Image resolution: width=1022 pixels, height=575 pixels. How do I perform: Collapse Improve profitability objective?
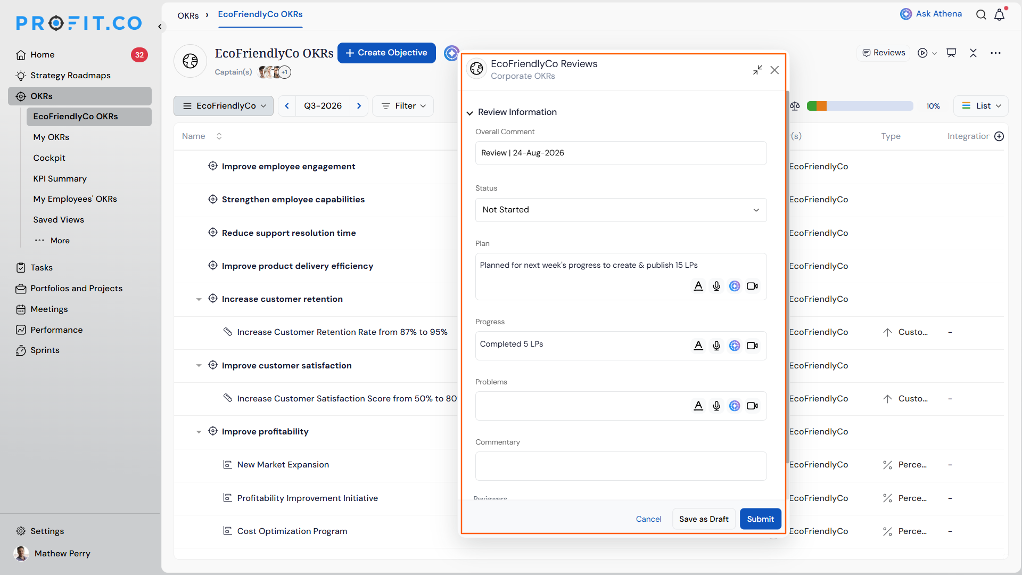tap(199, 432)
